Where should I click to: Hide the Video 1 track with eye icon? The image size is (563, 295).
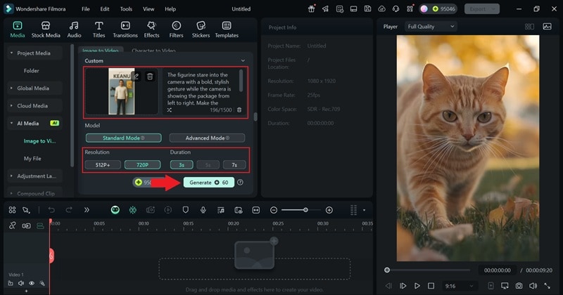pyautogui.click(x=32, y=283)
